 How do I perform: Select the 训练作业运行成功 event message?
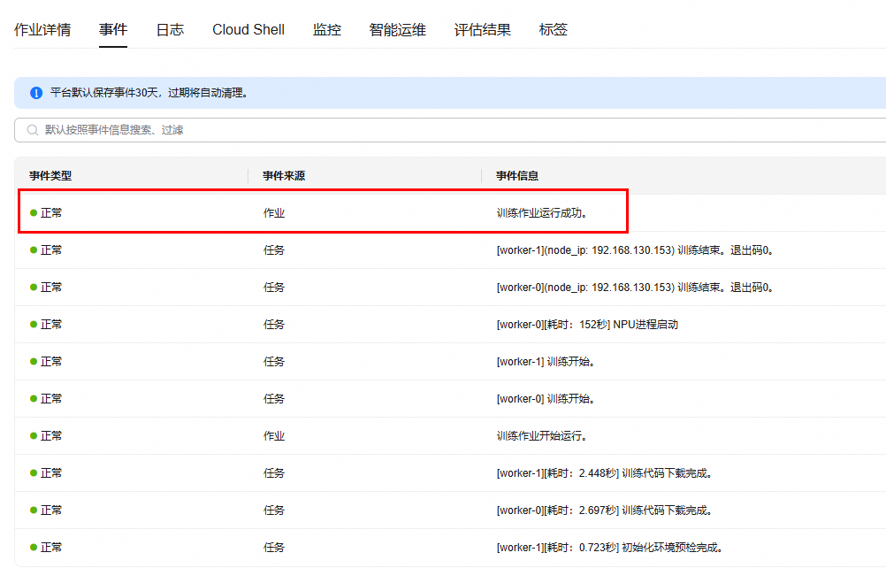[x=542, y=213]
